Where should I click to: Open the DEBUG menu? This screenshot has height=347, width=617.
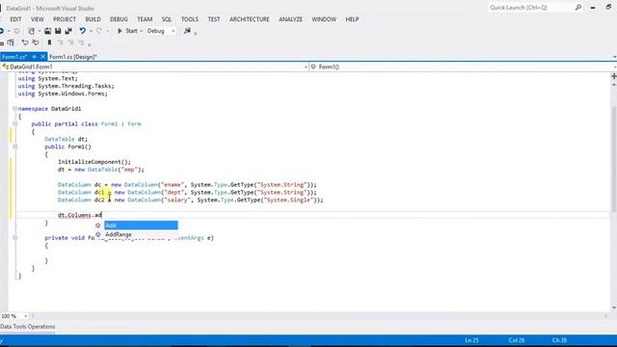pyautogui.click(x=119, y=19)
